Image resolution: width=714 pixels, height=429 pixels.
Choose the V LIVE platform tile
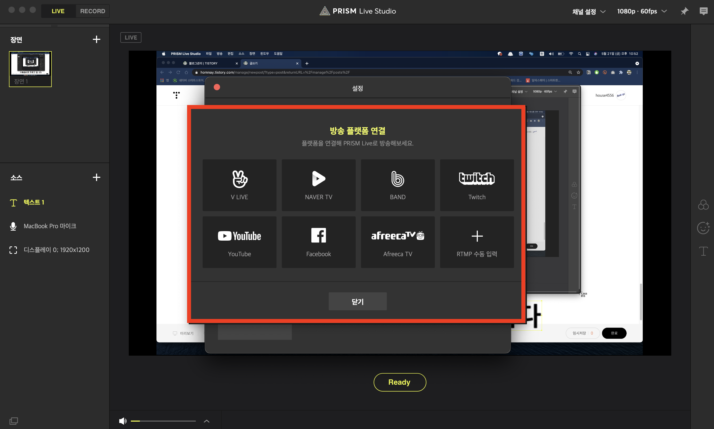point(239,185)
